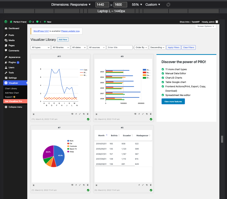Copy shortcode icon on chart #7 card

34,185
